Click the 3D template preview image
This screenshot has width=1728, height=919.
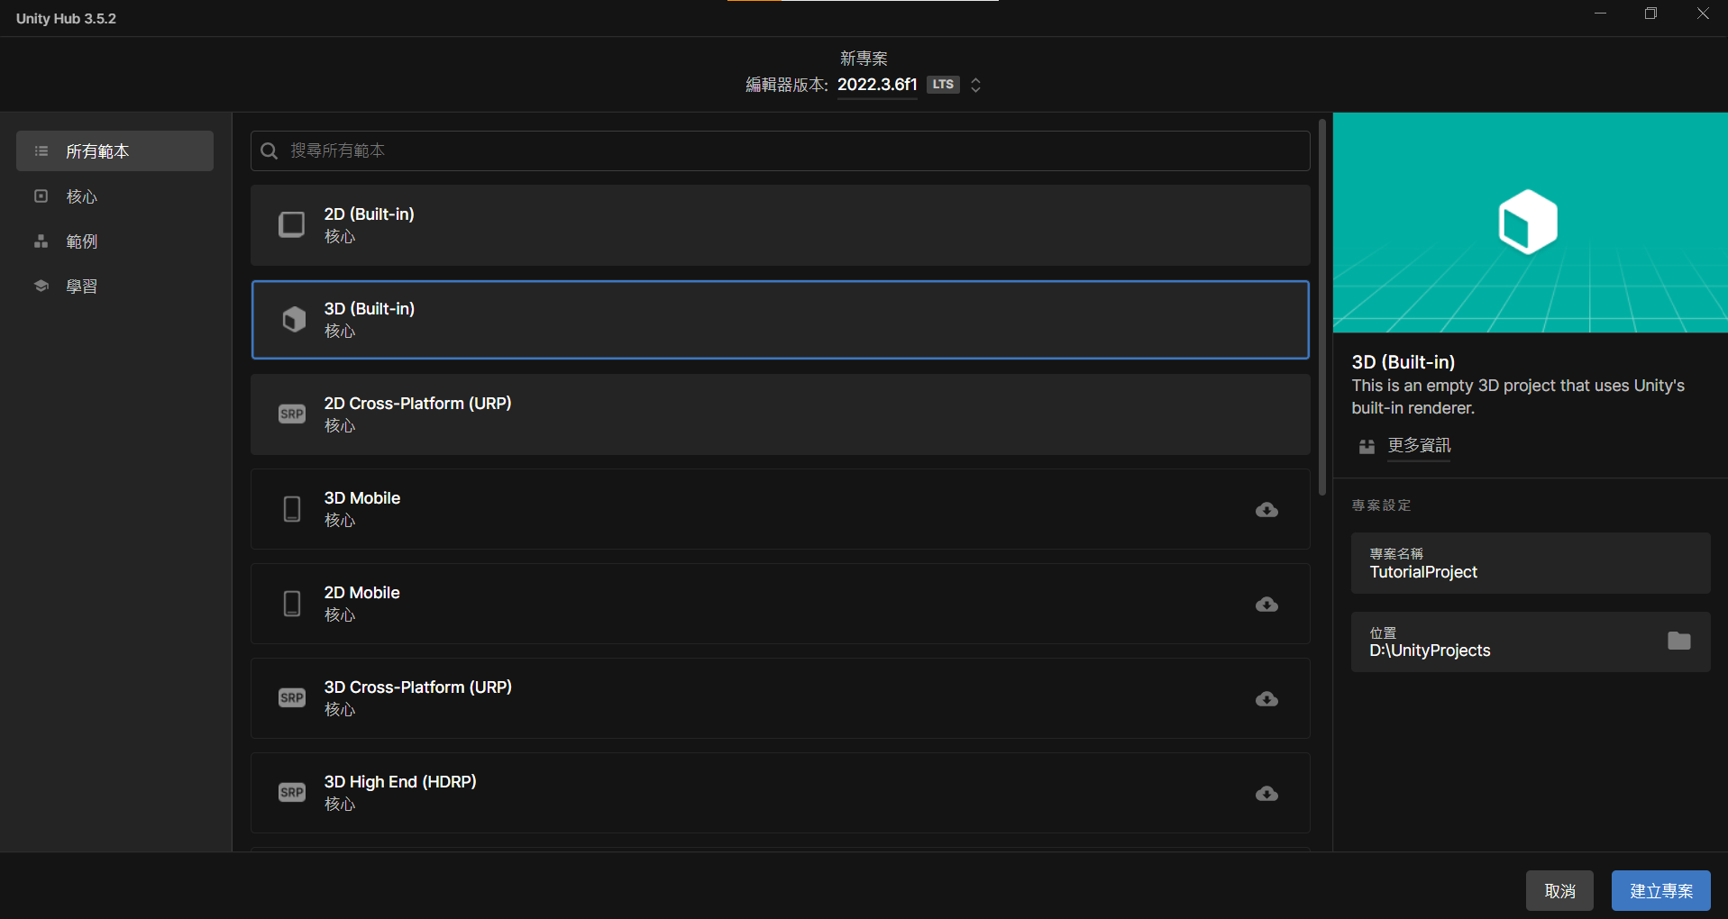1530,223
